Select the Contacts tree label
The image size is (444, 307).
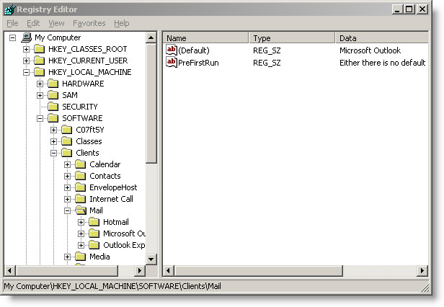pos(105,176)
